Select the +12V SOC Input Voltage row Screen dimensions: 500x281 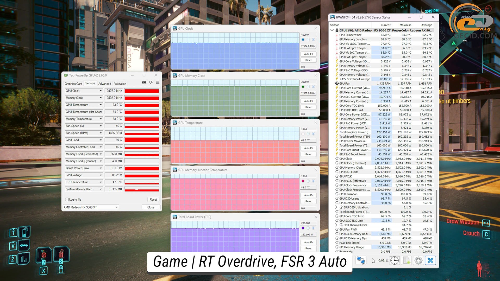(x=384, y=79)
